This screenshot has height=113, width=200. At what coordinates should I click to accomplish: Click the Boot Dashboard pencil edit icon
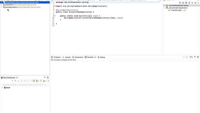(31, 81)
